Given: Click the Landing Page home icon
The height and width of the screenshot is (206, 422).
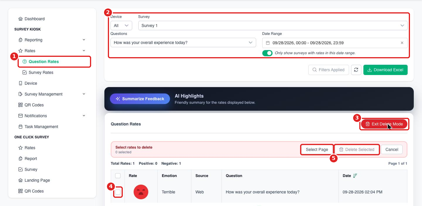Looking at the screenshot, I should click(21, 180).
